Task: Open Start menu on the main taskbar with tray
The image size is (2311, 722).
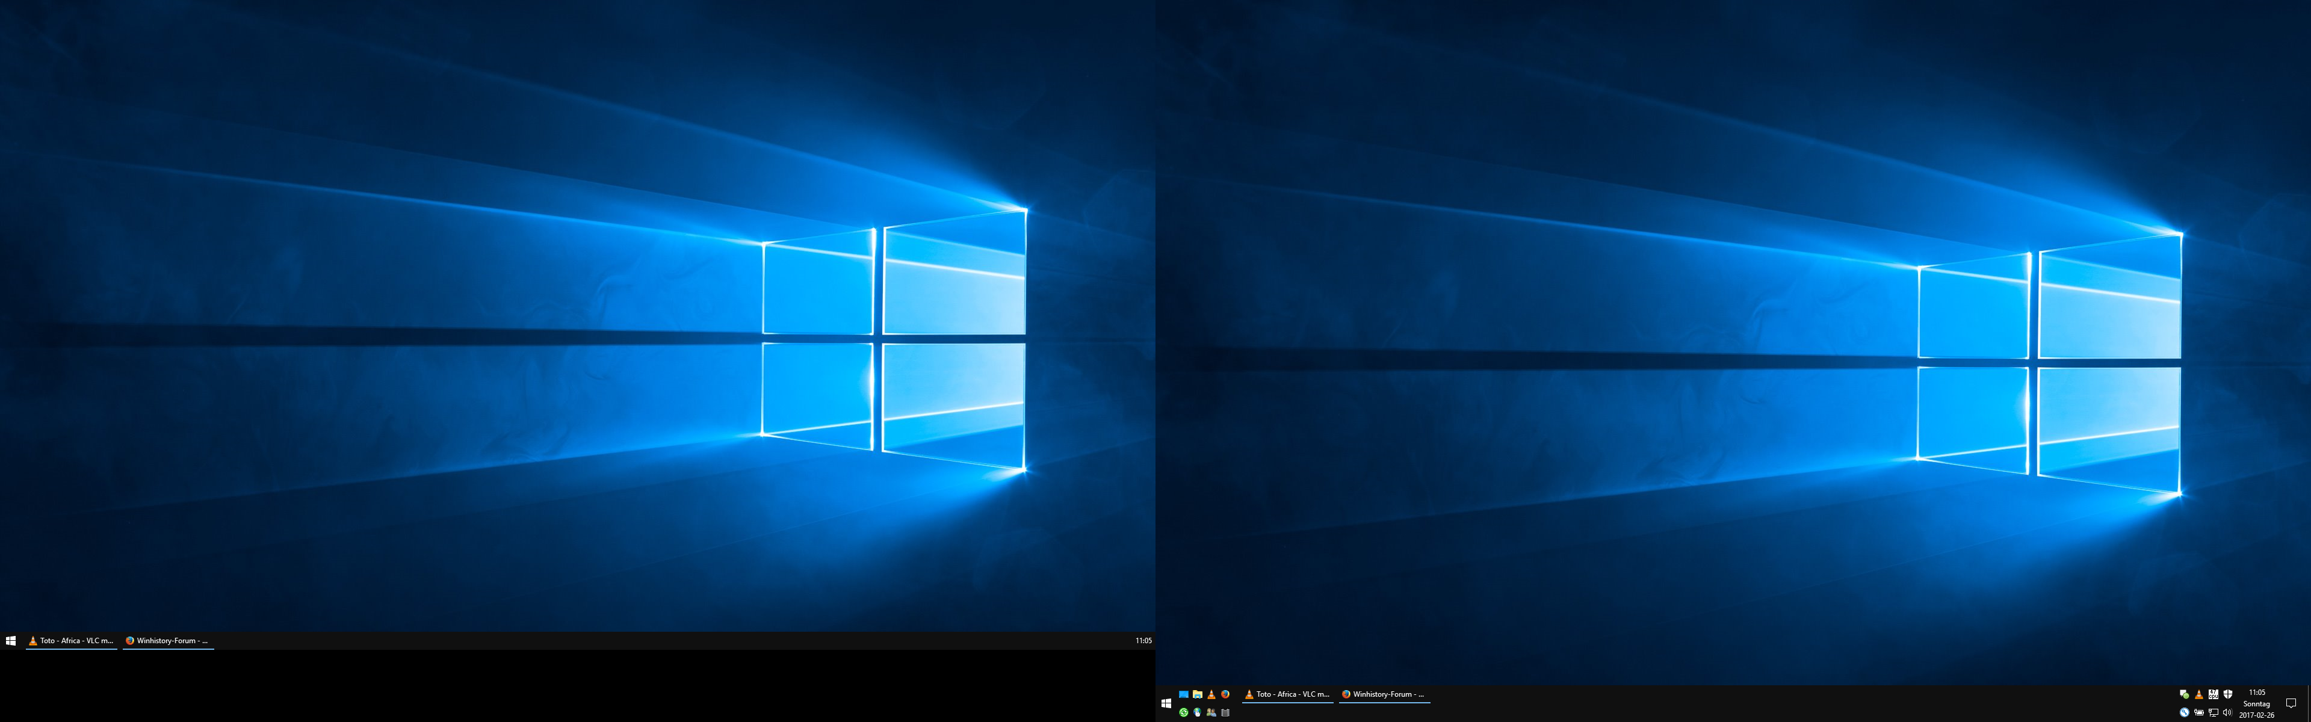Action: click(1166, 704)
